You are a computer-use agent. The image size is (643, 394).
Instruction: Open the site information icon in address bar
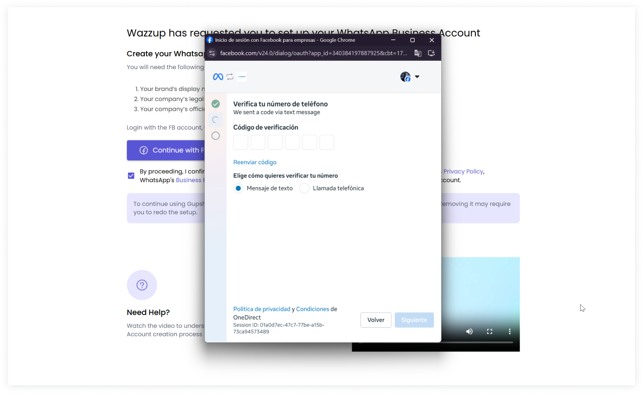[212, 53]
